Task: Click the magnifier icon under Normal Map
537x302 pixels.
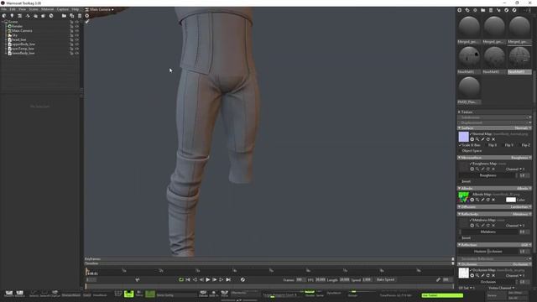Action: (x=477, y=139)
